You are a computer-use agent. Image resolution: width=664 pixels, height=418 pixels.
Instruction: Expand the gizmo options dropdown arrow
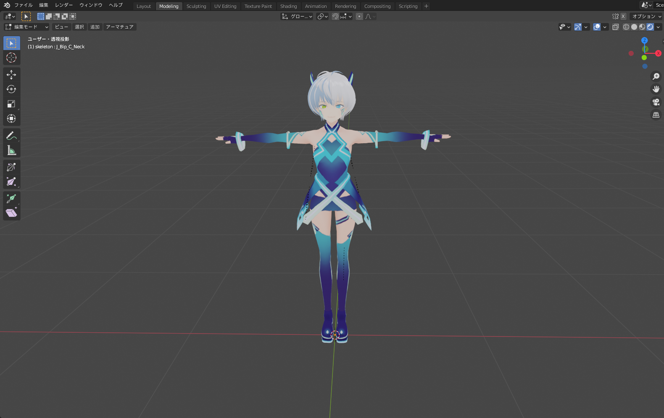coord(586,27)
